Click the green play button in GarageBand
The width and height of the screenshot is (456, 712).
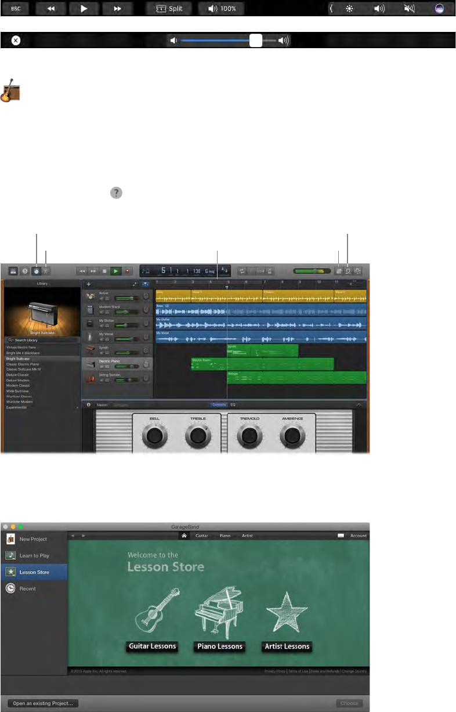(116, 270)
